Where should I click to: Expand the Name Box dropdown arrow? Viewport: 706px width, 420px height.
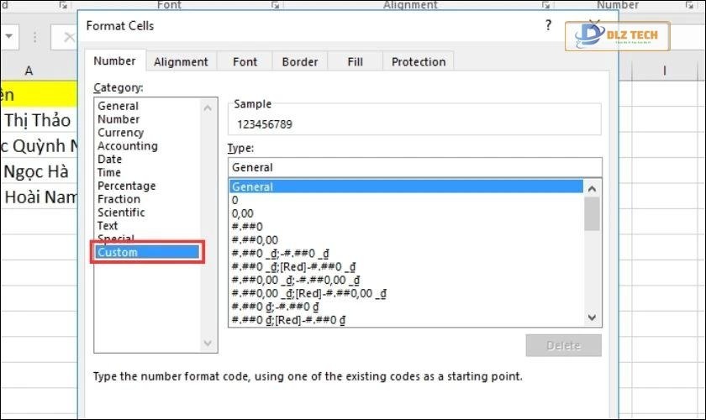click(8, 37)
